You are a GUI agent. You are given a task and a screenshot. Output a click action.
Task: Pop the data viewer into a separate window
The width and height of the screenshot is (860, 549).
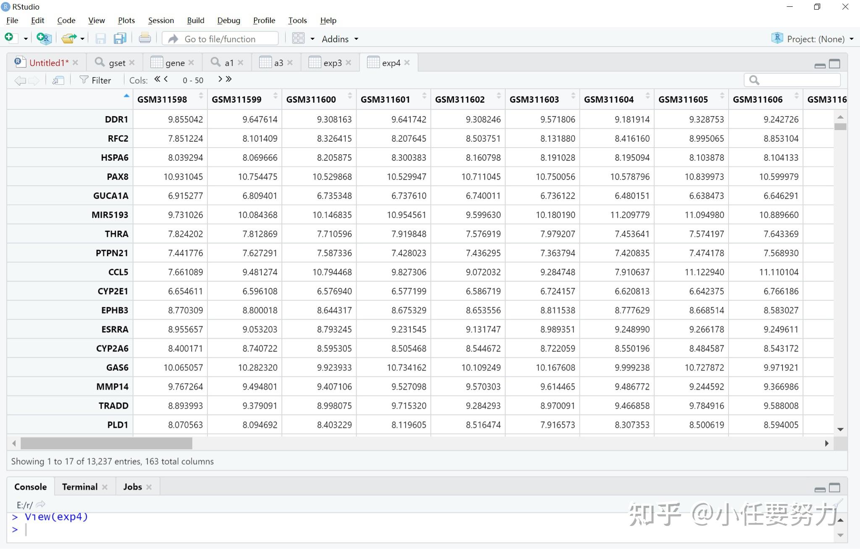pos(58,80)
